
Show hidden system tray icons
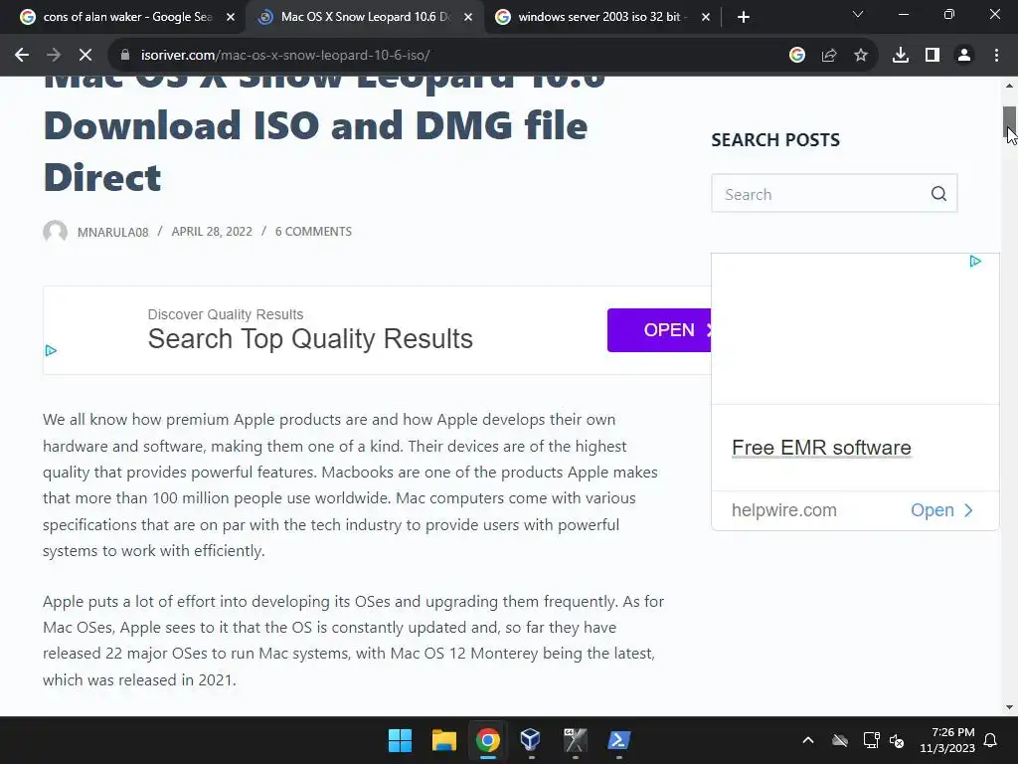click(808, 740)
